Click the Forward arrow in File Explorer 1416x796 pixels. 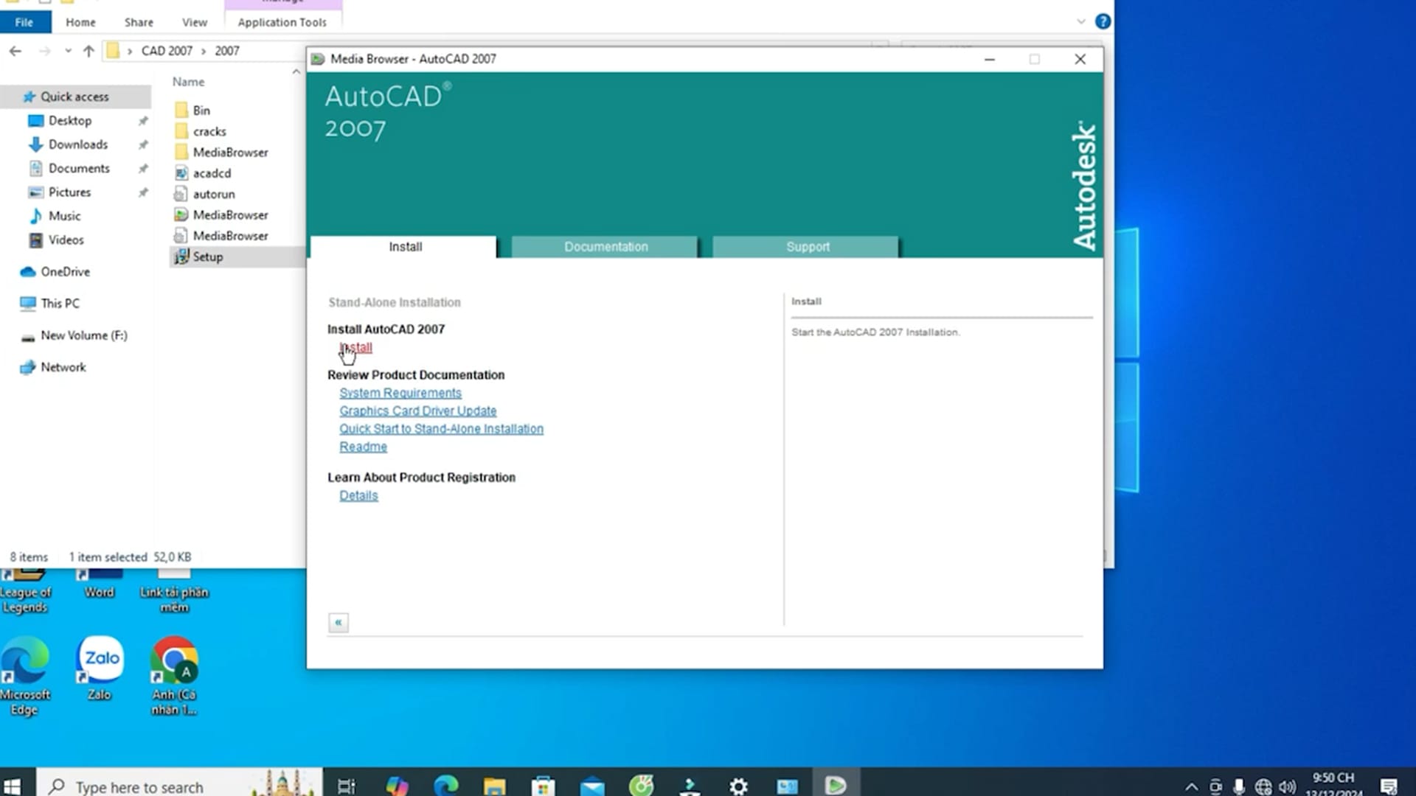pyautogui.click(x=45, y=51)
